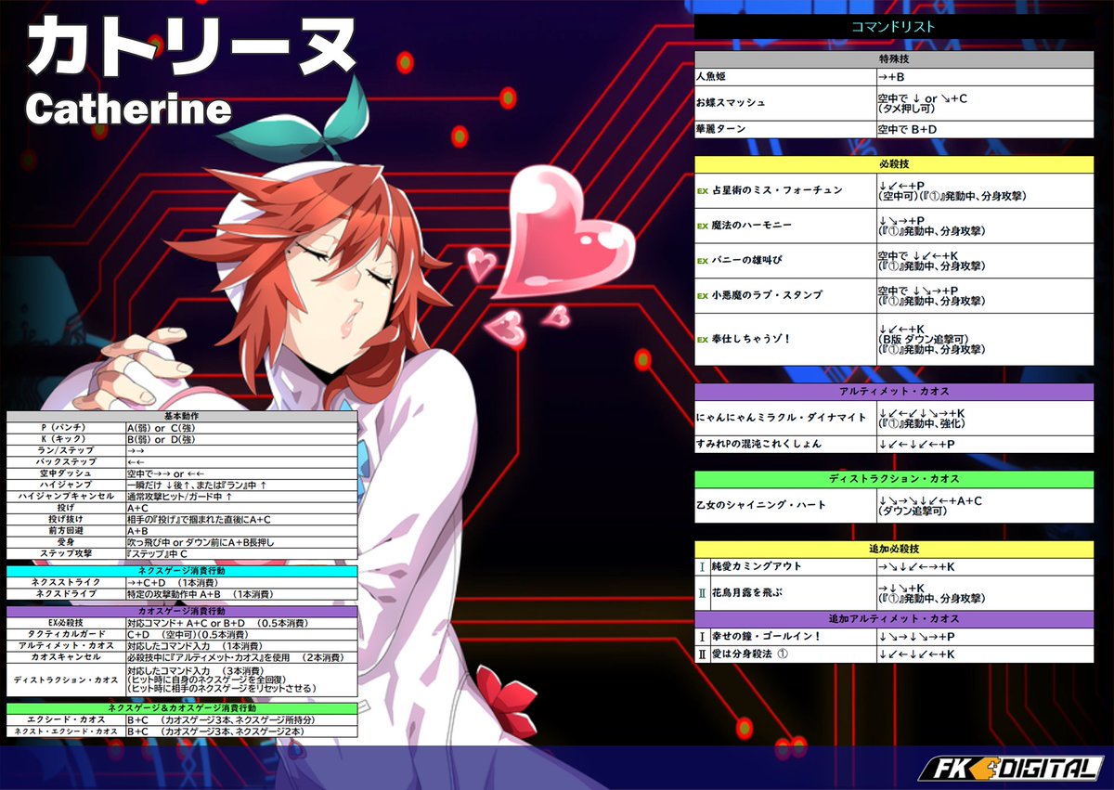Click the 投げ抜け row label
This screenshot has height=790, width=1114.
pos(66,519)
